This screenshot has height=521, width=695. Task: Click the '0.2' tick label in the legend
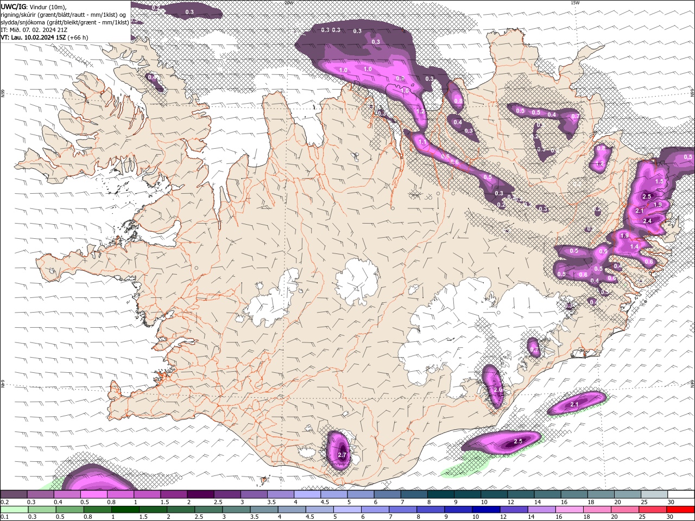[x=5, y=502]
